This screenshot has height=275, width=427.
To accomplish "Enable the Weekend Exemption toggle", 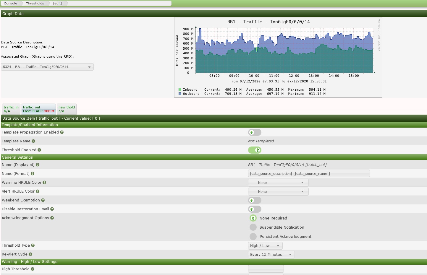I will 255,200.
